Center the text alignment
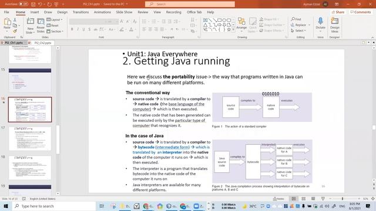This screenshot has width=376, height=211. (x=150, y=29)
